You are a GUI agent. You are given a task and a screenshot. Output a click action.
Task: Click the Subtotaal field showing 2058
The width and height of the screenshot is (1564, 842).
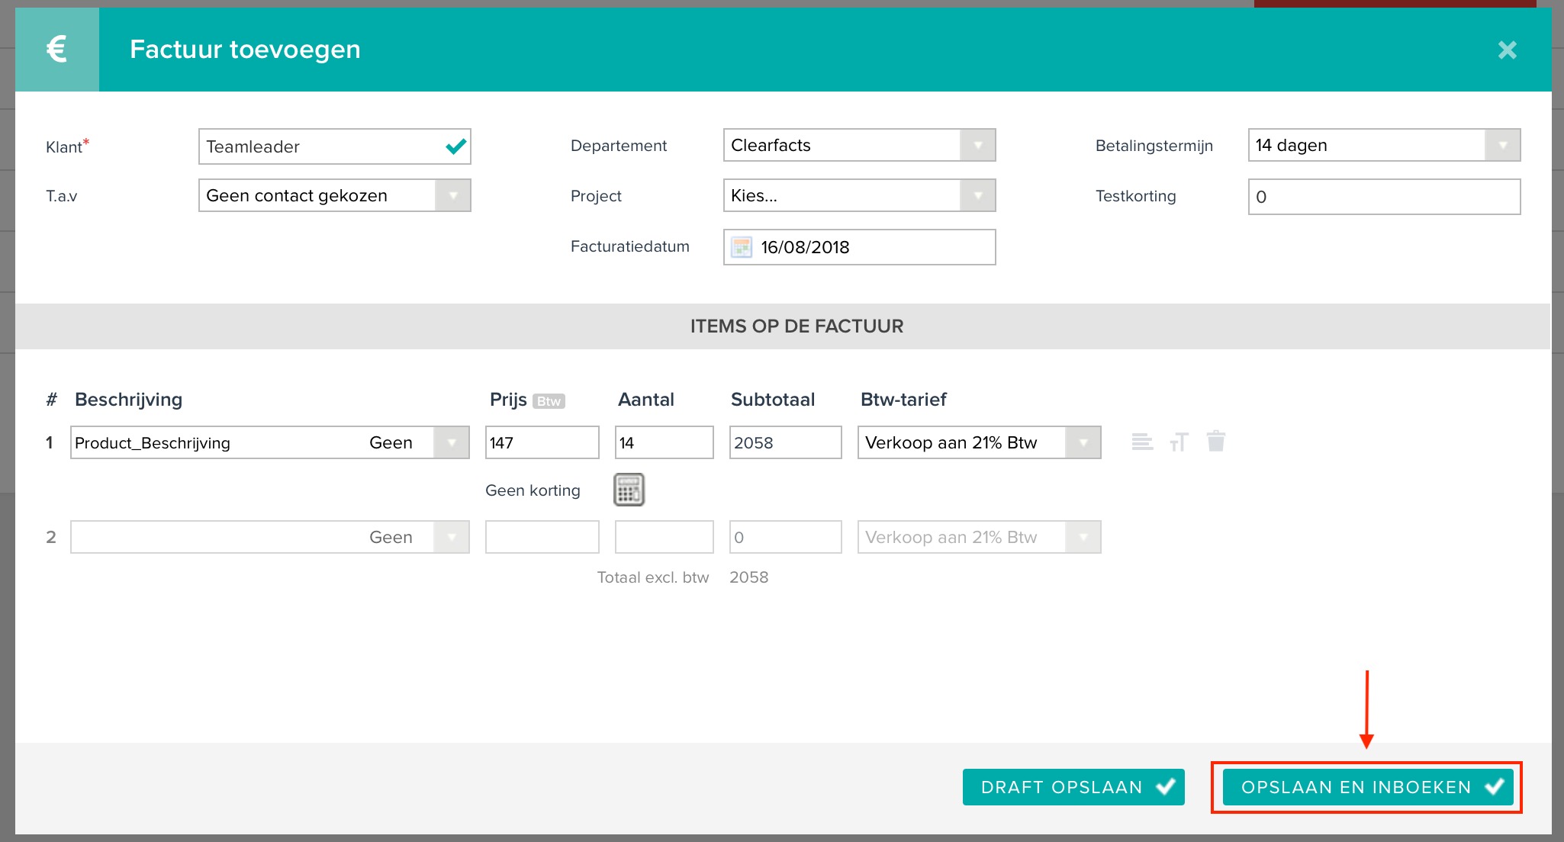tap(785, 442)
